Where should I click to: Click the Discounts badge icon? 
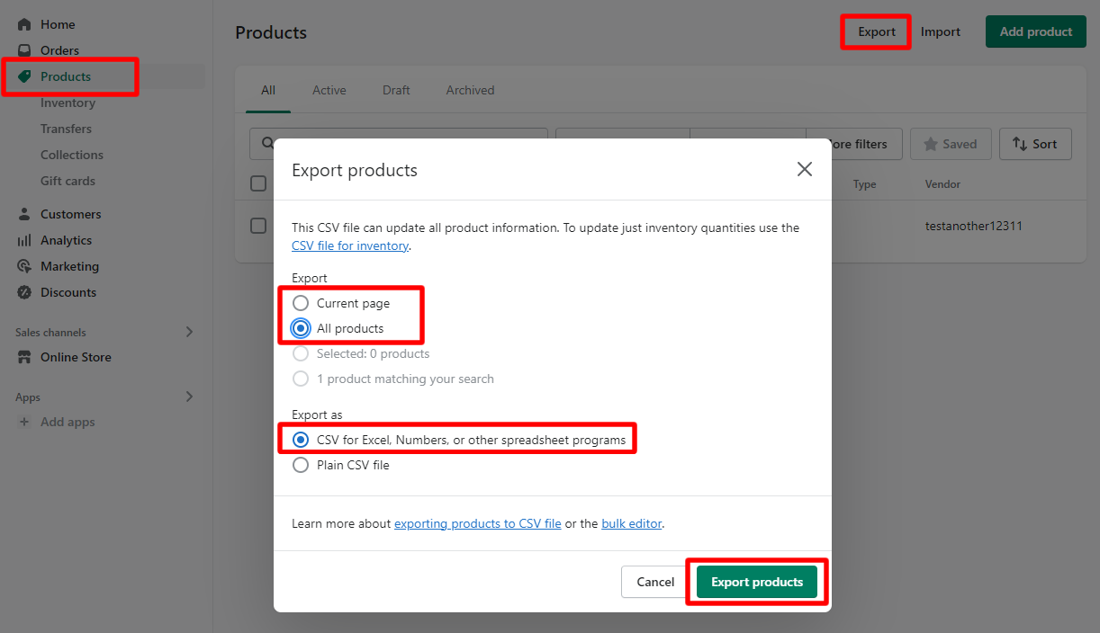click(24, 292)
